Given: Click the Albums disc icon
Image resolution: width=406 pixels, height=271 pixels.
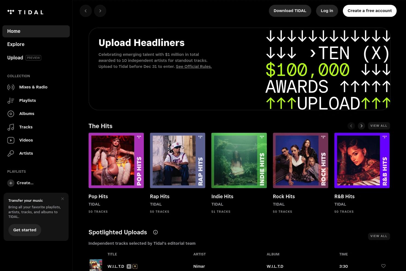Looking at the screenshot, I should 11,114.
